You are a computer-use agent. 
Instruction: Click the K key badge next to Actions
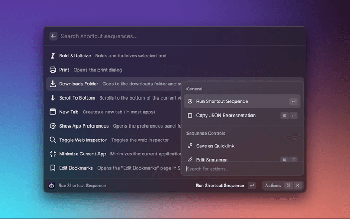[x=297, y=186]
